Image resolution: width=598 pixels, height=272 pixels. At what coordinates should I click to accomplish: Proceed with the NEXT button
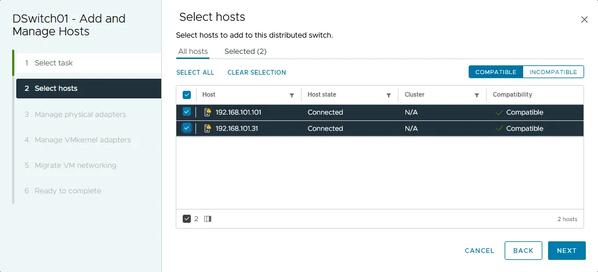tap(567, 251)
